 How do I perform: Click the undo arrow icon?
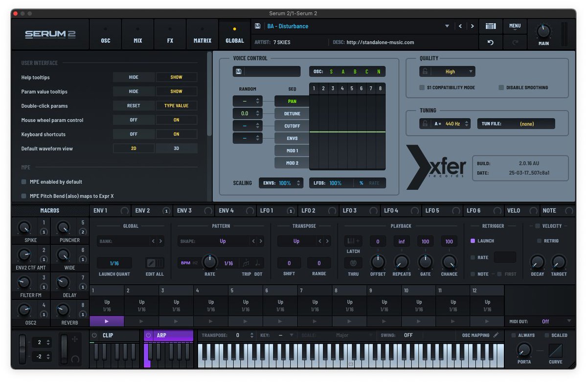(491, 42)
